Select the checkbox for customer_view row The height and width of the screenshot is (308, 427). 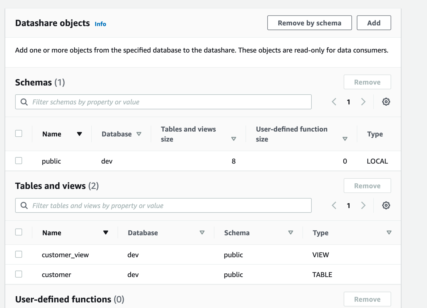click(19, 254)
